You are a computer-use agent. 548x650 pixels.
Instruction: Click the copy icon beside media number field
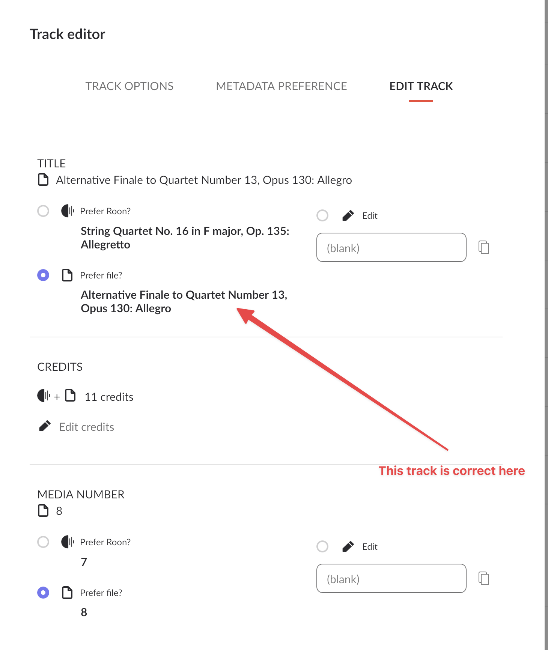484,578
